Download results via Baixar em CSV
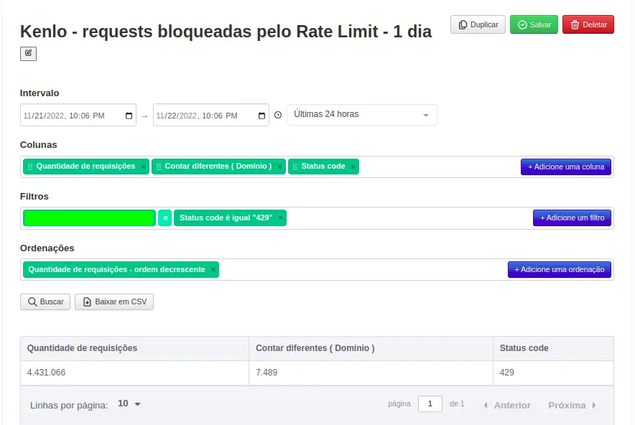The image size is (635, 425). 113,302
